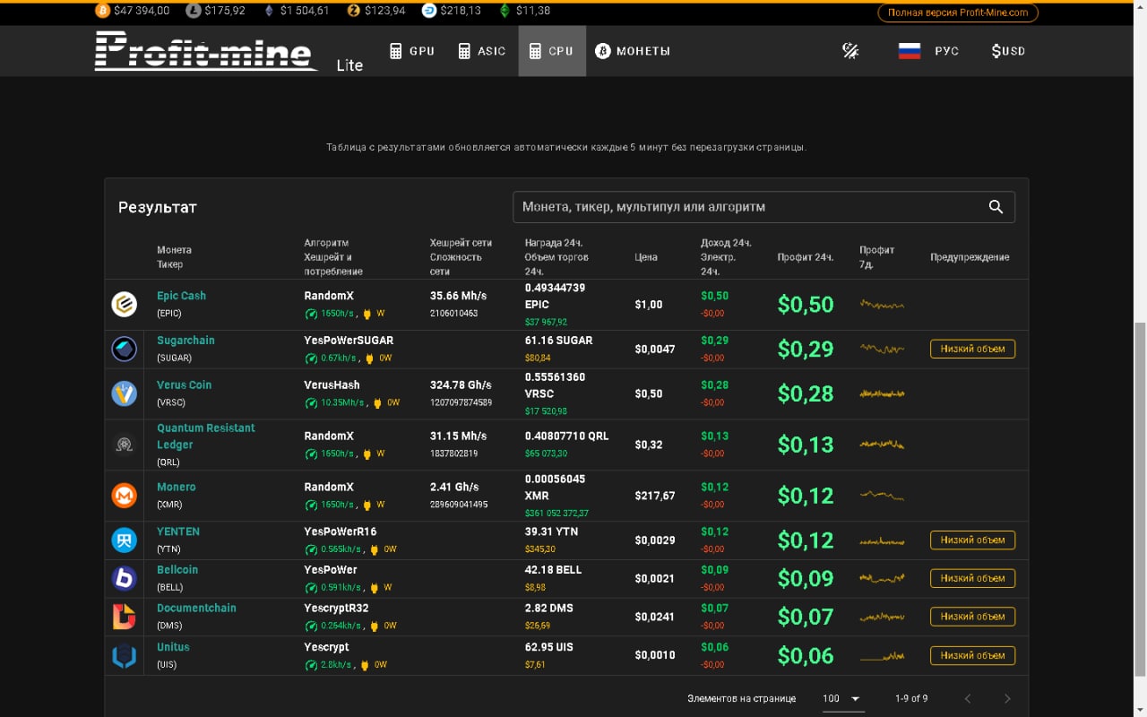Expand the items-per-page dropdown showing 100

pos(842,699)
